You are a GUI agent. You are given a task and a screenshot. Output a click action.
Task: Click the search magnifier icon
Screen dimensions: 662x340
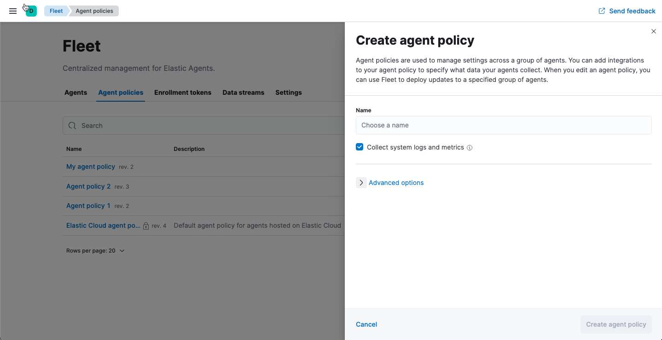(x=72, y=126)
